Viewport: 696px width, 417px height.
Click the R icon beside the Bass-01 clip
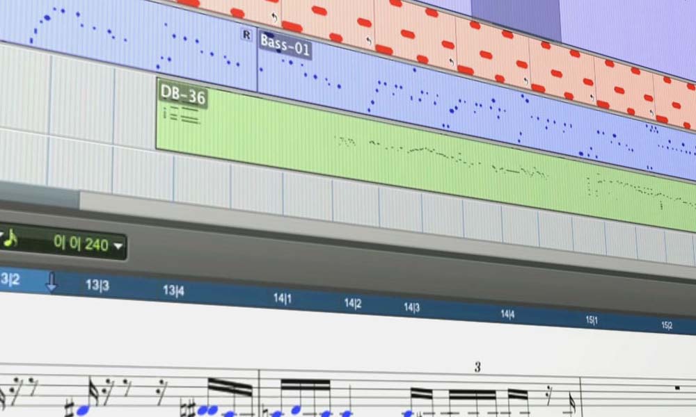(x=246, y=35)
